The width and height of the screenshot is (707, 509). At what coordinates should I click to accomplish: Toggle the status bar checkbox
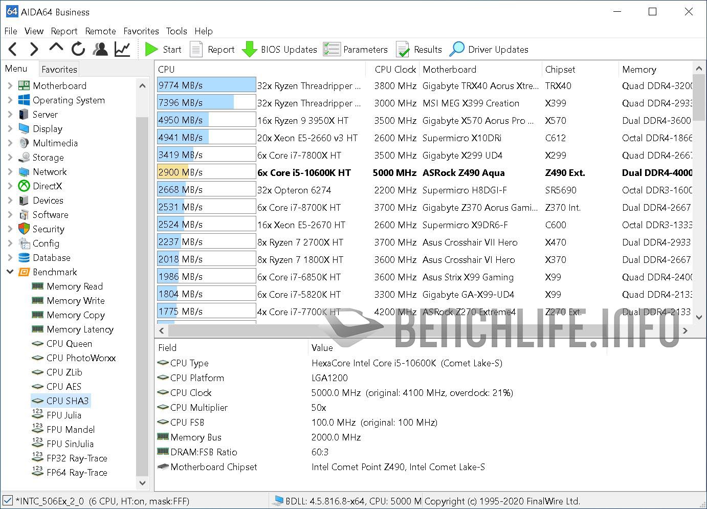point(8,501)
